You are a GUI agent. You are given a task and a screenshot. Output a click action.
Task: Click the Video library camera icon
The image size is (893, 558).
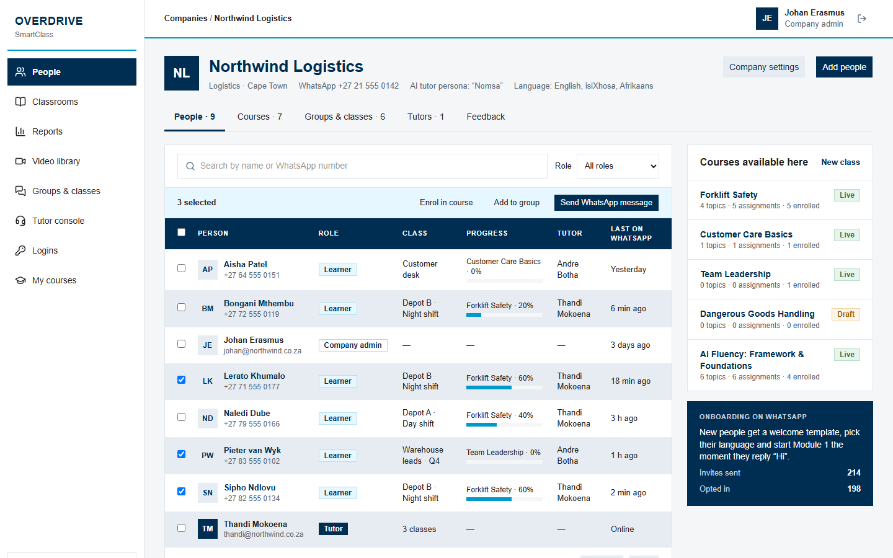(x=20, y=161)
